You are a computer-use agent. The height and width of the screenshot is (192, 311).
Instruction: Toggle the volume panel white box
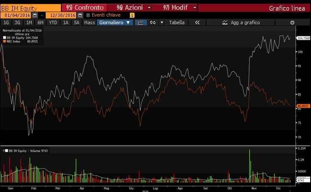(6, 150)
